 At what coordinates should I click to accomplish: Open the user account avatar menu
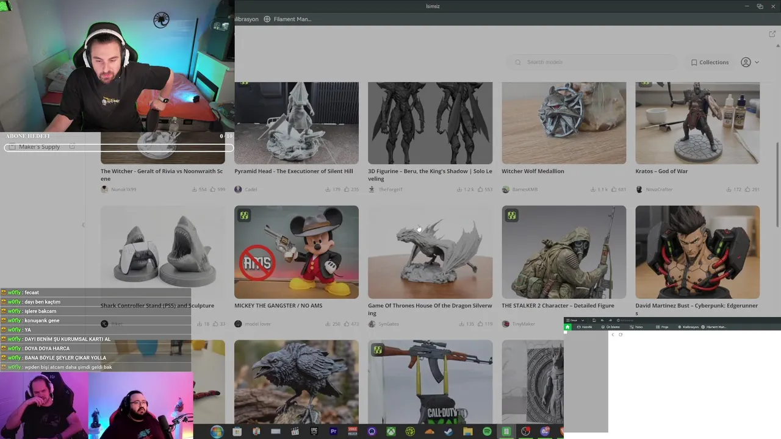746,62
